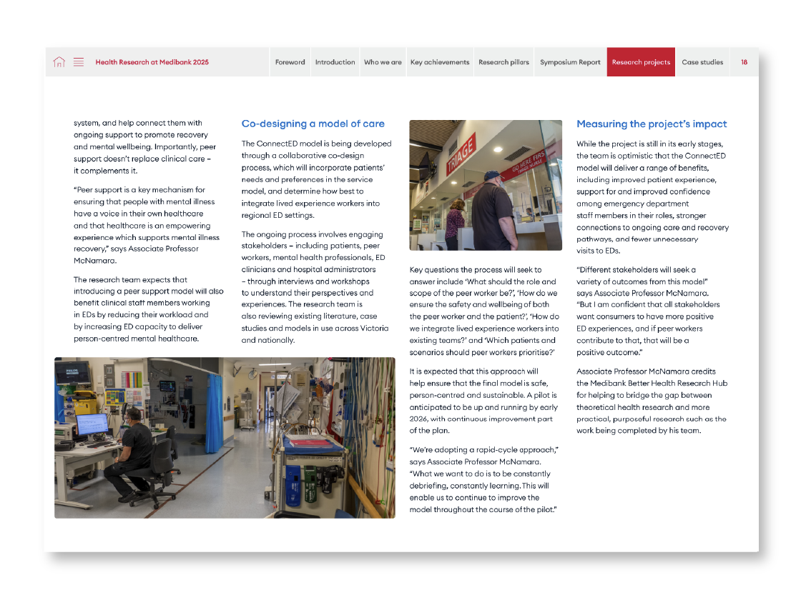Click the paragraph starting "The ongoing process involves engaging"

(x=315, y=287)
